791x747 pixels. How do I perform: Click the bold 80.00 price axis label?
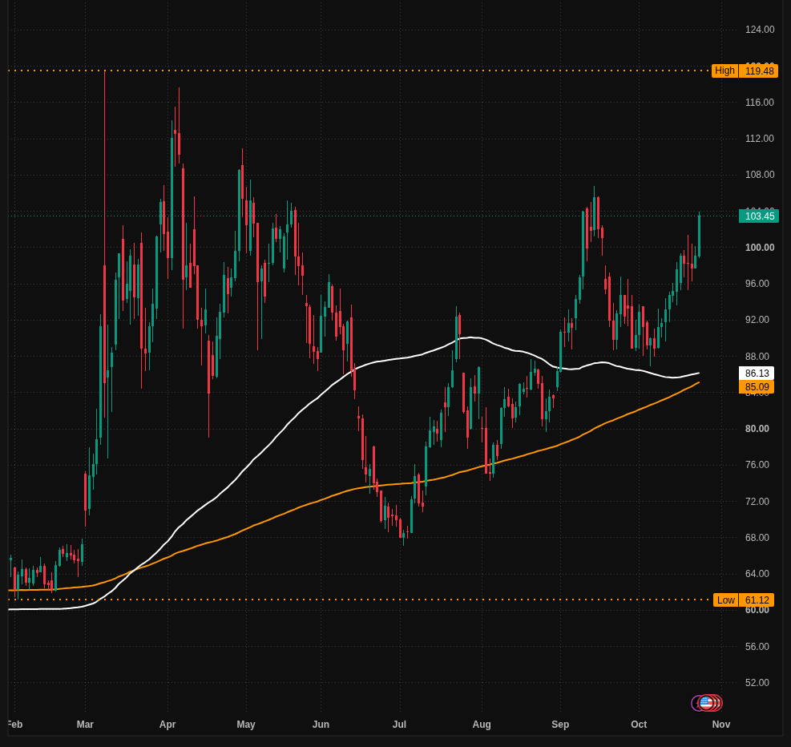[757, 428]
